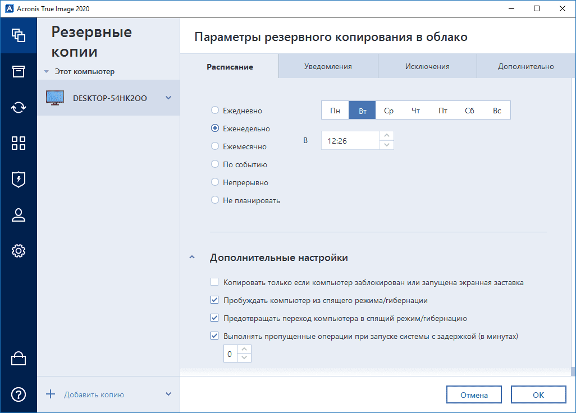Switch to the Исключения tab

427,66
